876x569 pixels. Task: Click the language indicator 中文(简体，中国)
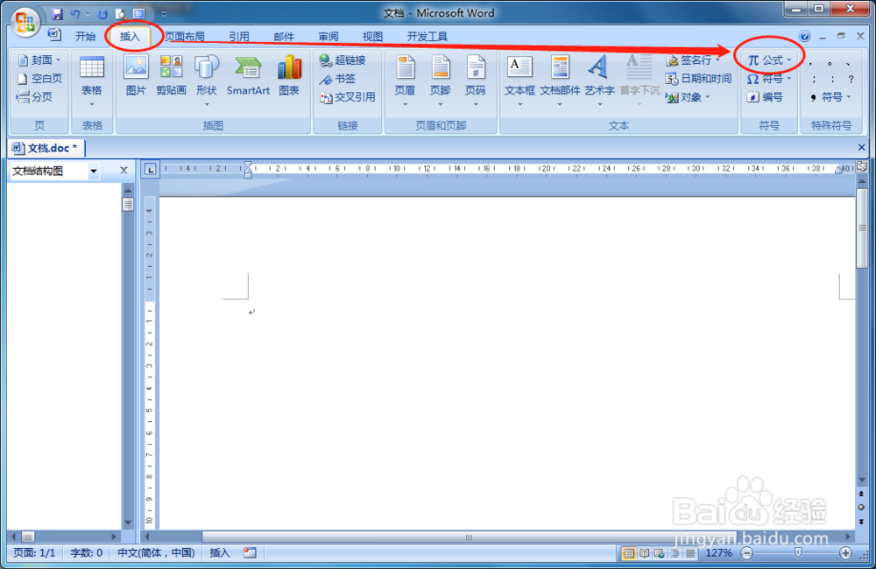[156, 553]
